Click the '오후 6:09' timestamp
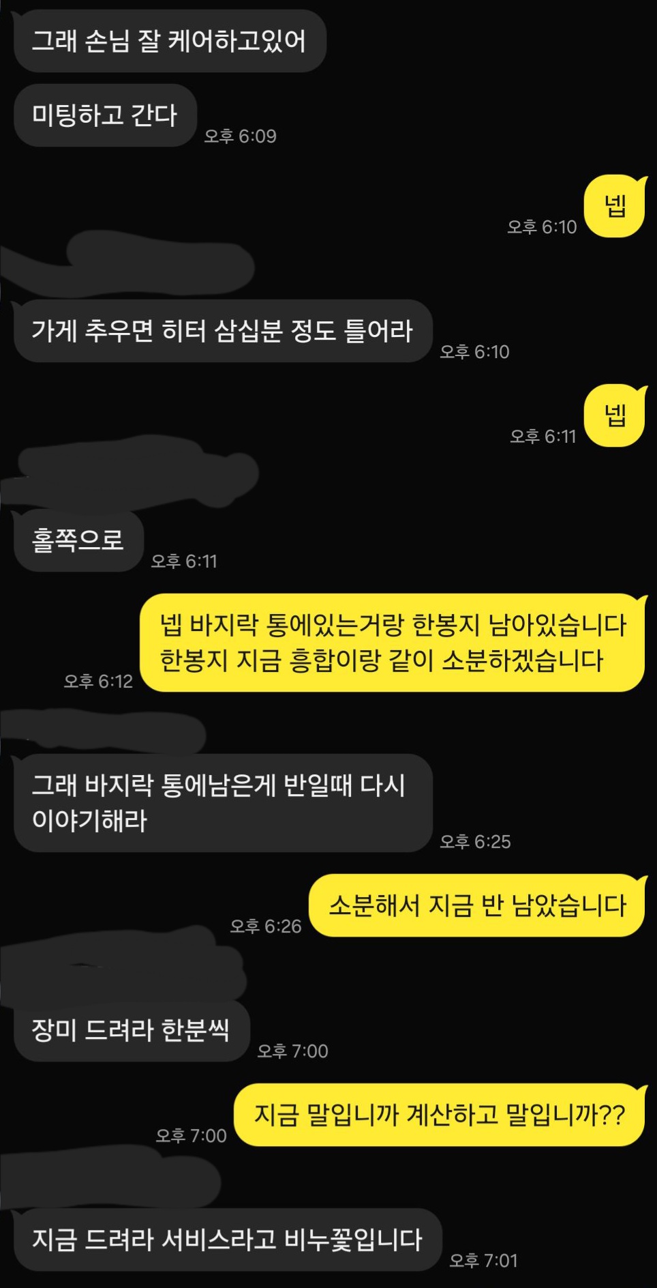Screen dimensions: 657x1288 241,136
